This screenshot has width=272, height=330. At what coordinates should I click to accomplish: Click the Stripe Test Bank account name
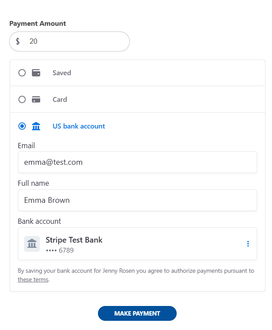74,240
